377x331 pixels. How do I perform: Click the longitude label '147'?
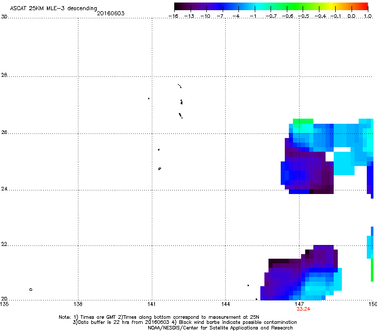click(x=300, y=304)
